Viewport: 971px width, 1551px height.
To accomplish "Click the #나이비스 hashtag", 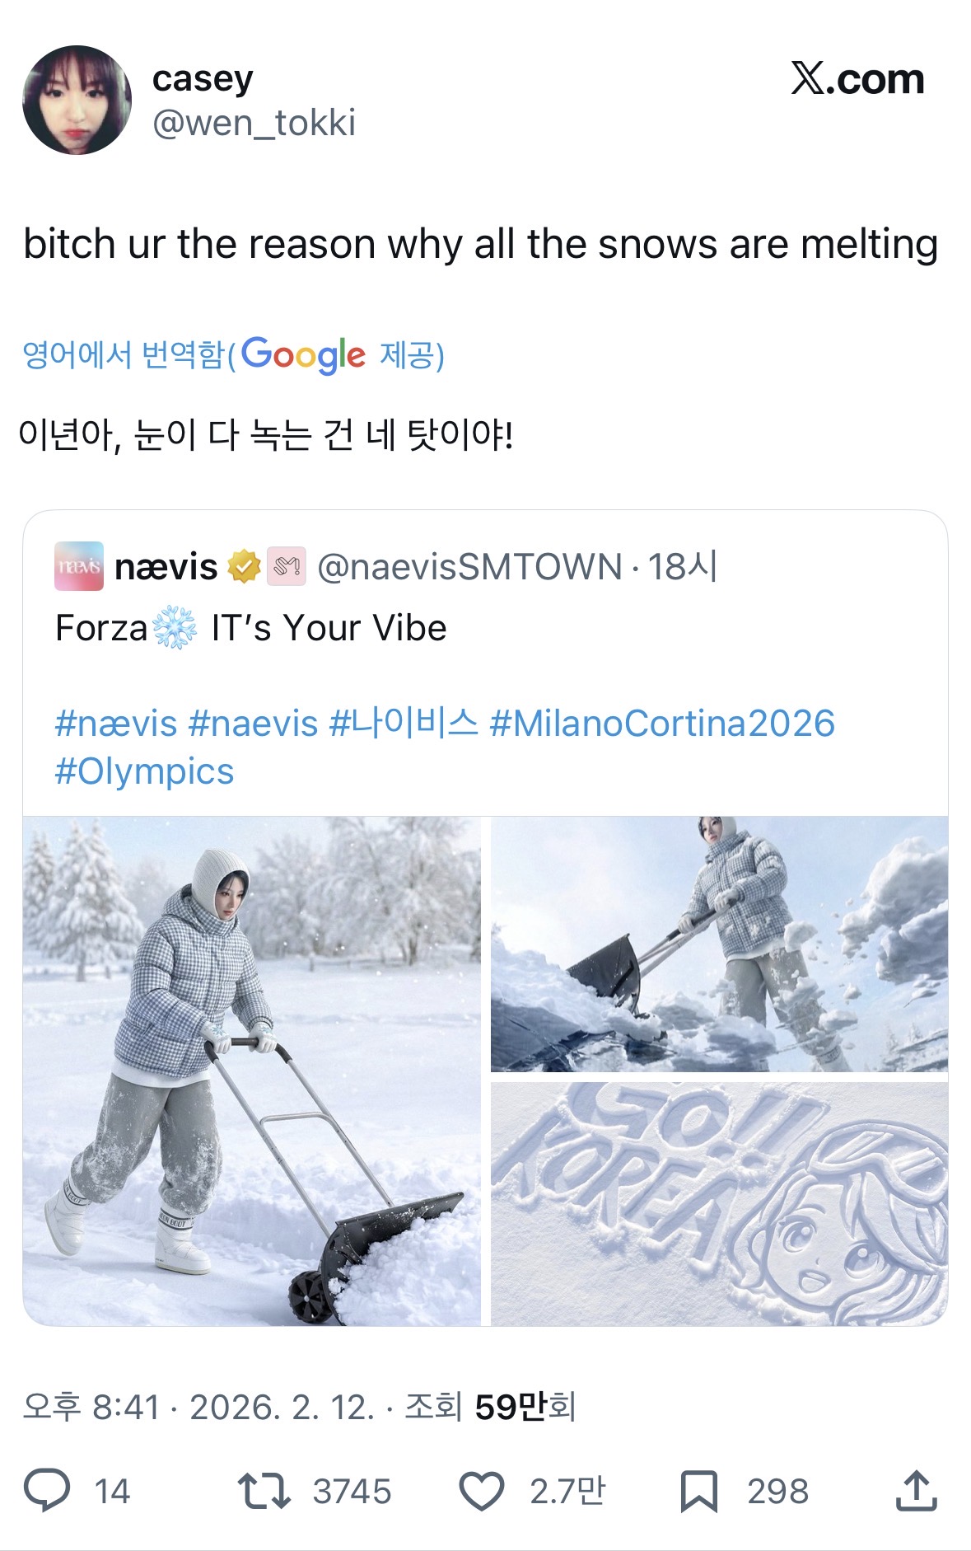I will [403, 724].
